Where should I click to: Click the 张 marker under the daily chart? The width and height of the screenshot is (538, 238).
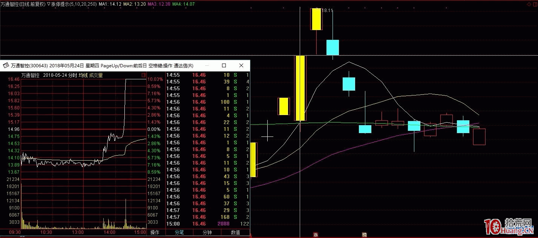coord(315,235)
